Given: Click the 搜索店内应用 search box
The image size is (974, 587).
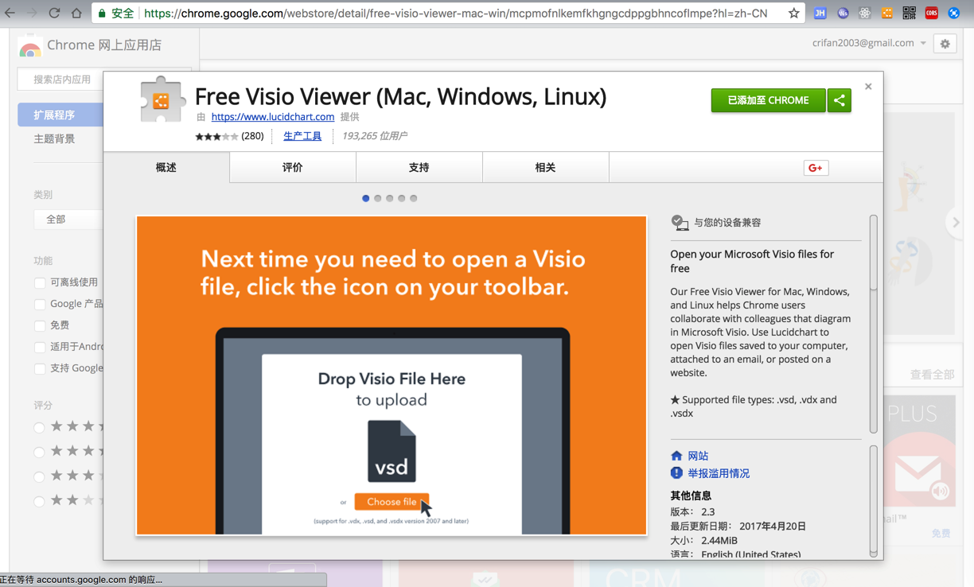Looking at the screenshot, I should 62,80.
